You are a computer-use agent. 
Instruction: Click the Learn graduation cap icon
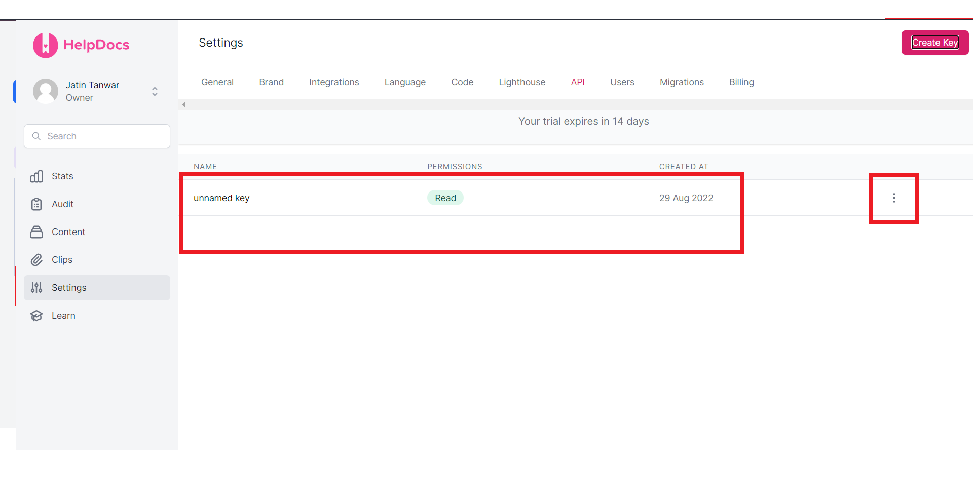tap(36, 316)
